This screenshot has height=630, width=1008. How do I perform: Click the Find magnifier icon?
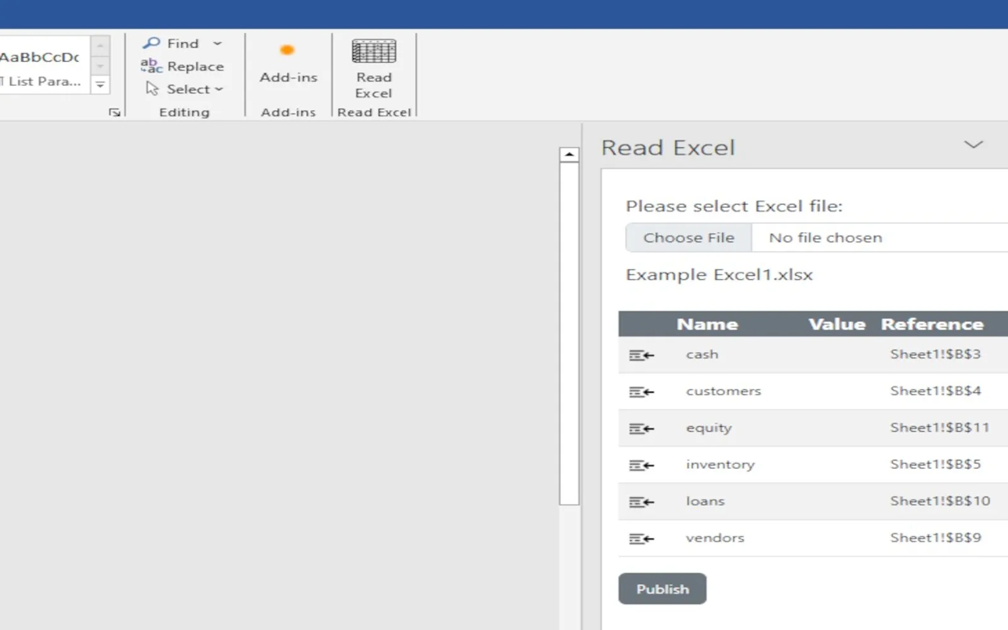coord(151,43)
